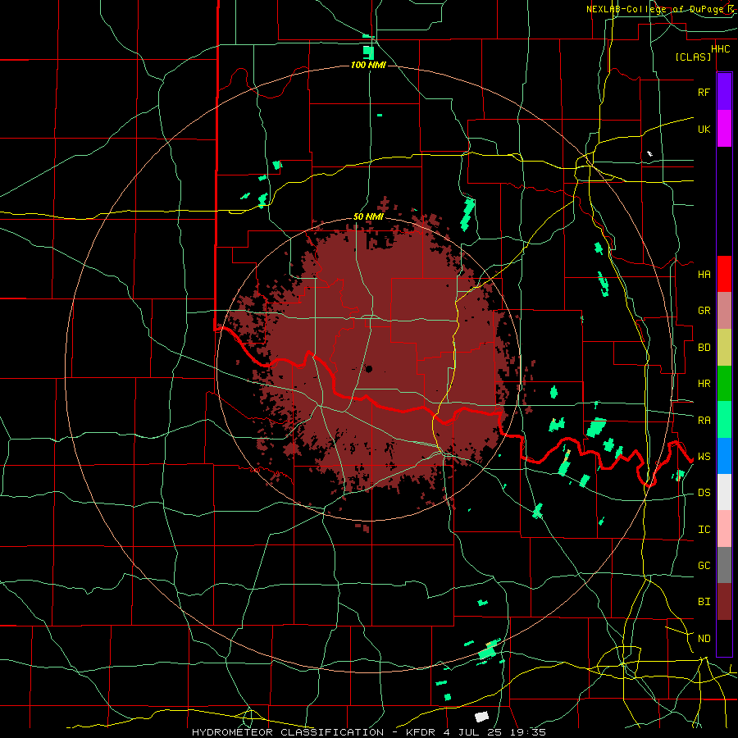
Task: Pick the dark green HR legend swatch
Action: [724, 384]
